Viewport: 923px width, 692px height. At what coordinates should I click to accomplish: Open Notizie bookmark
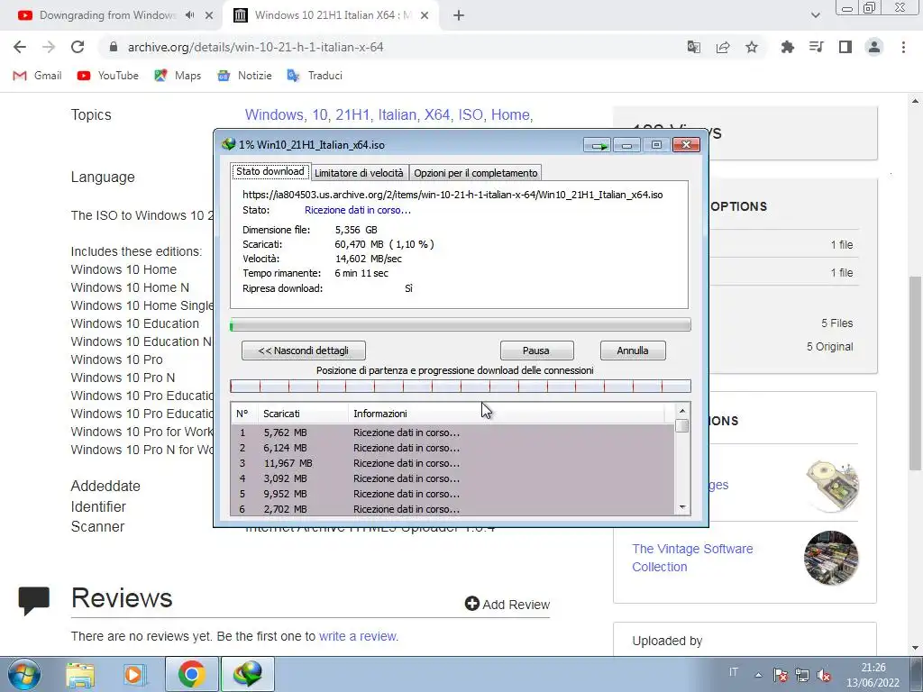[244, 76]
